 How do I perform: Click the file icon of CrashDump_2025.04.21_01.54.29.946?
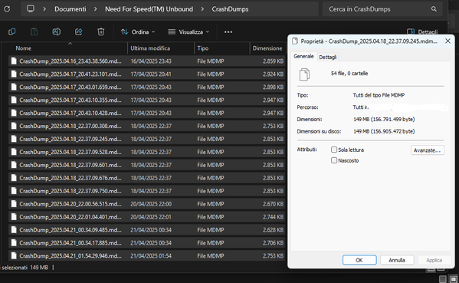pos(14,255)
